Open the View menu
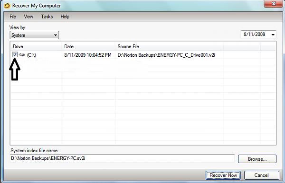Viewport: 285px width, 183px height. pyautogui.click(x=28, y=17)
